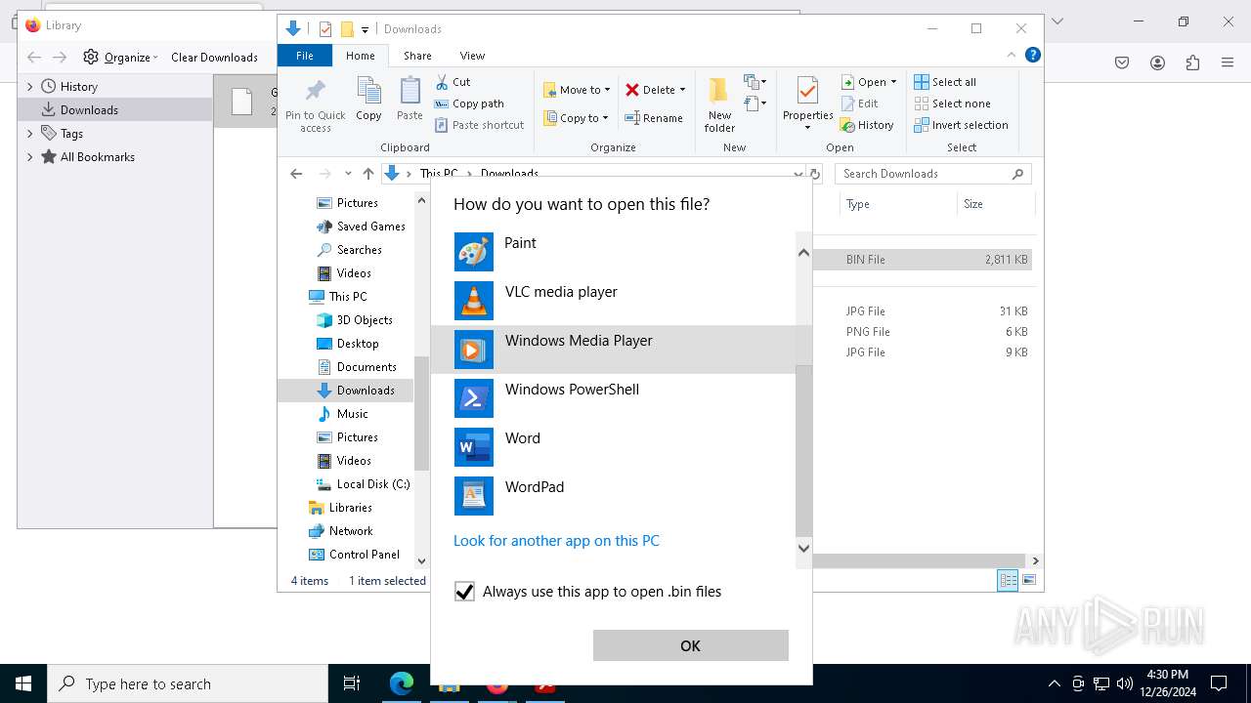Click Pin to Quick access in ribbon
Screen dimensions: 1251x703
coord(315,105)
